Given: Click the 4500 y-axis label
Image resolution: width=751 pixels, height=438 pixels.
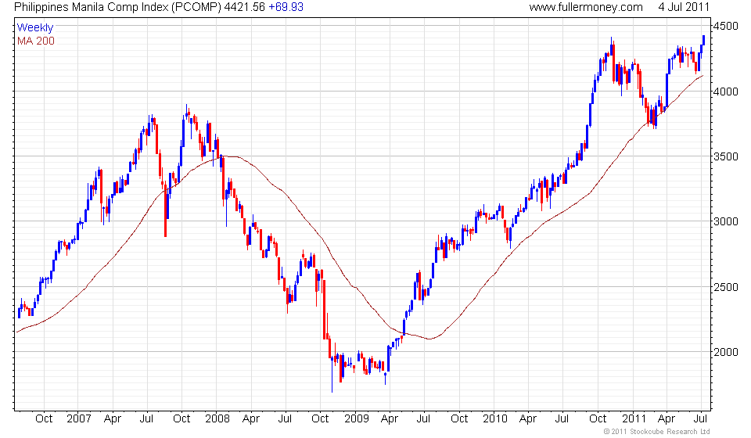Looking at the screenshot, I should tap(726, 27).
